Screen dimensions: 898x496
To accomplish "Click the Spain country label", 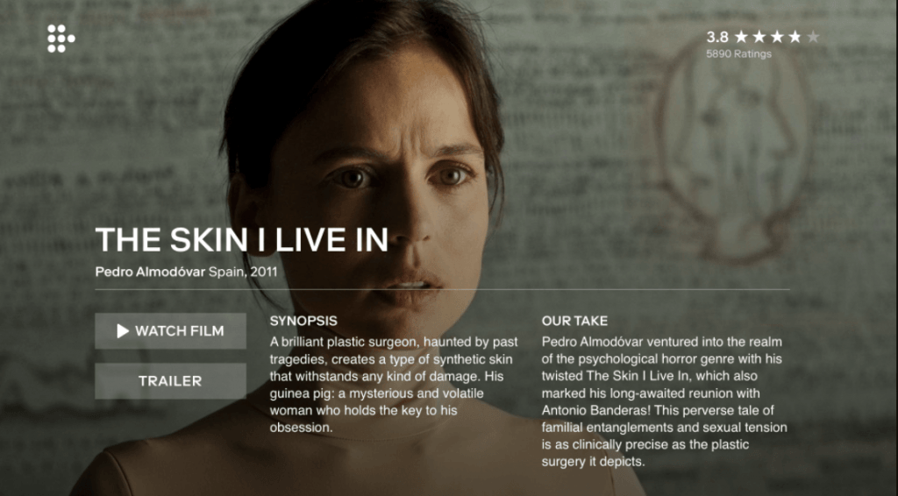I will 227,271.
